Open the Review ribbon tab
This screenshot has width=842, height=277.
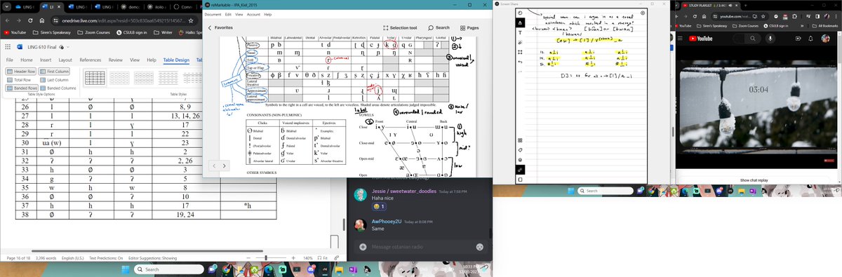[x=116, y=60]
